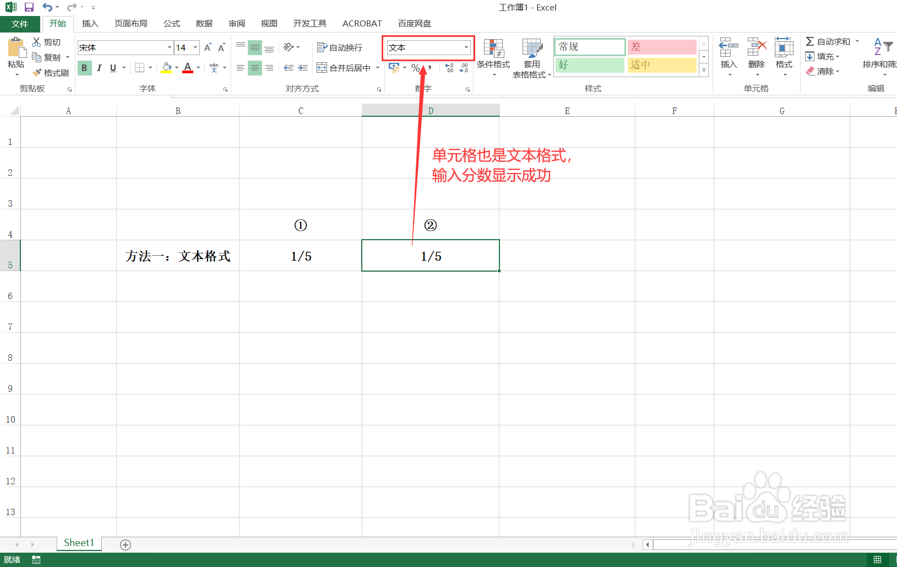
Task: Align text right
Action: (x=269, y=68)
